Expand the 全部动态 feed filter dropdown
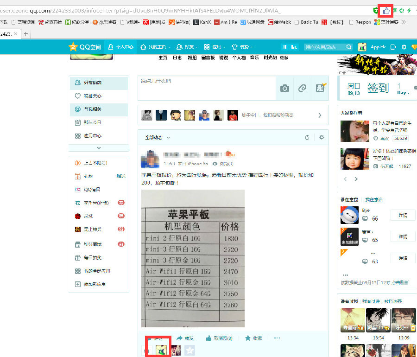The width and height of the screenshot is (417, 357). pos(158,138)
